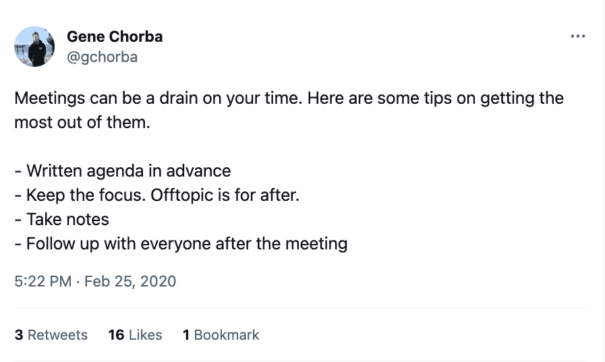Click the "Written agenda in advance" line
Screen dimensions: 605x362
(122, 171)
